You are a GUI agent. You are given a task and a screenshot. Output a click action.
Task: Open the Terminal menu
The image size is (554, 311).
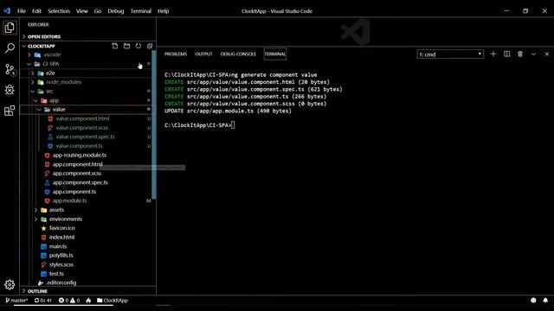point(140,11)
